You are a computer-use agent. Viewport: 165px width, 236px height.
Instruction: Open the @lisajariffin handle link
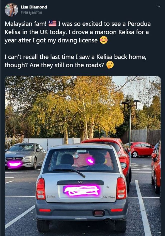(31, 12)
